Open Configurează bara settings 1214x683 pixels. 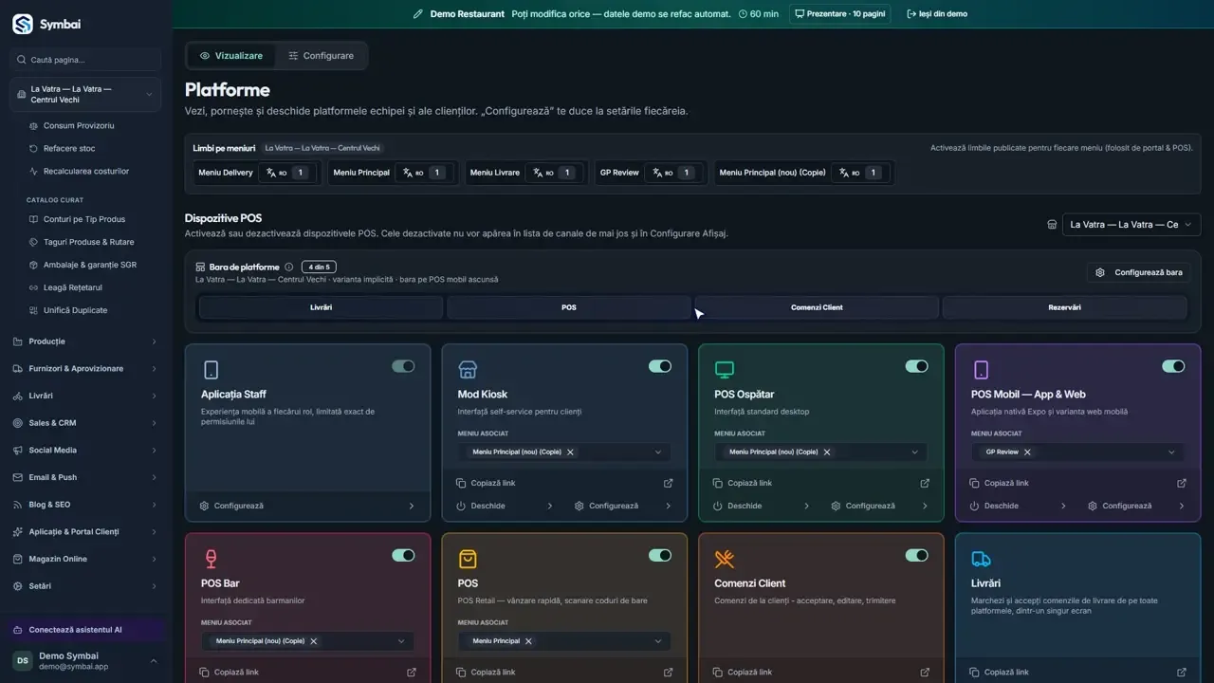[1139, 272]
